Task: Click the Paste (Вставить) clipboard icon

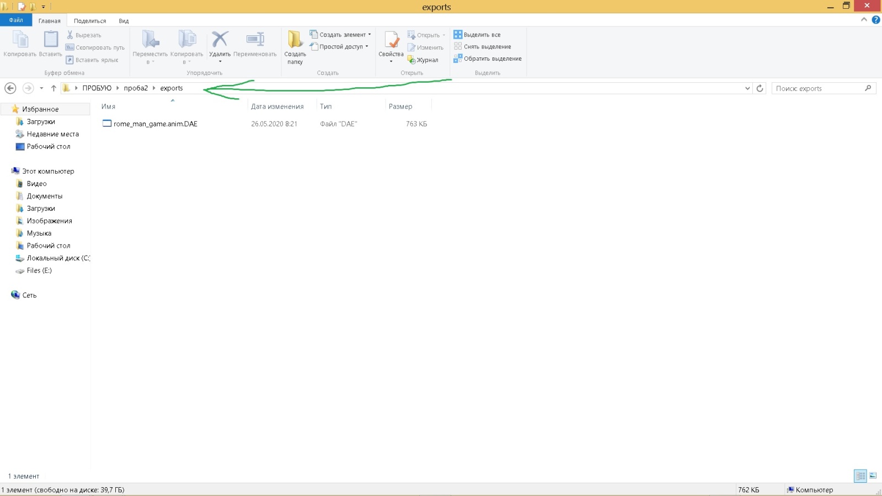Action: point(50,41)
